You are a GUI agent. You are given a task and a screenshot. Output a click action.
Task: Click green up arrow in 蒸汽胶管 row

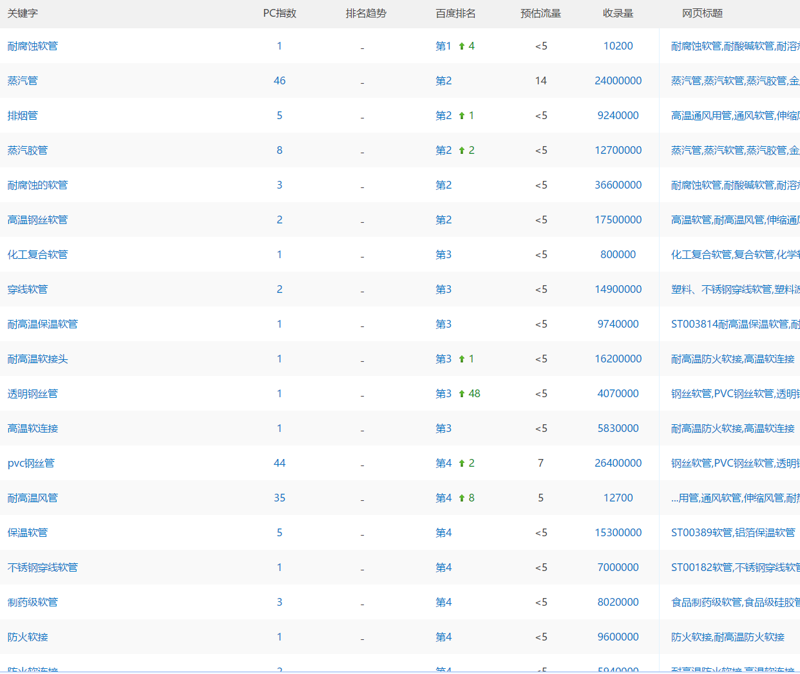point(461,151)
